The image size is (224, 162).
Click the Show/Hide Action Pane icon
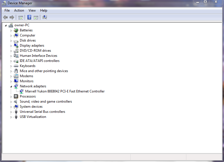pos(36,18)
